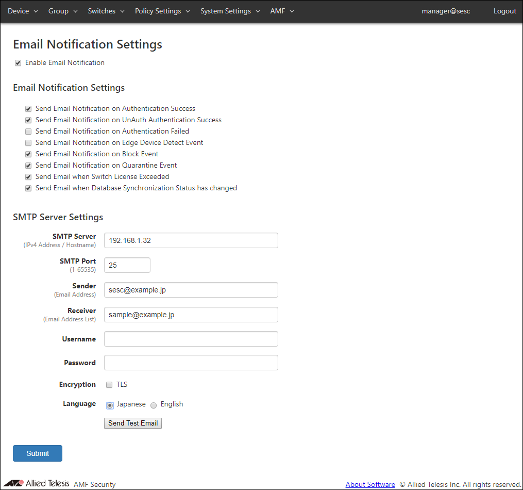Image resolution: width=523 pixels, height=490 pixels.
Task: Uncheck notification on Block Event
Action: [28, 154]
